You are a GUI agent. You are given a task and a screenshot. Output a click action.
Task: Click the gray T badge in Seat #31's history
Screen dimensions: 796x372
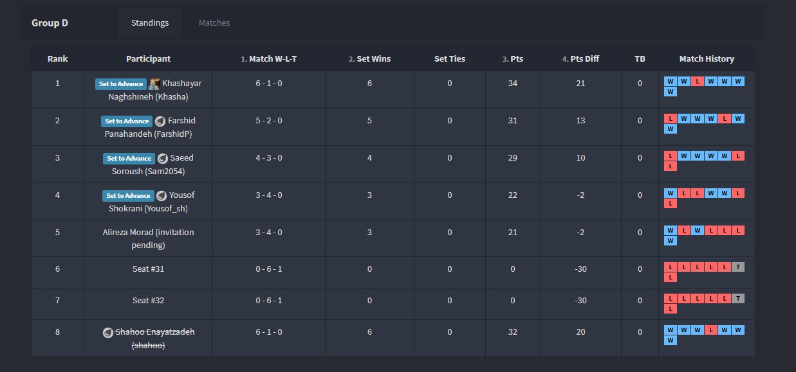[738, 267]
